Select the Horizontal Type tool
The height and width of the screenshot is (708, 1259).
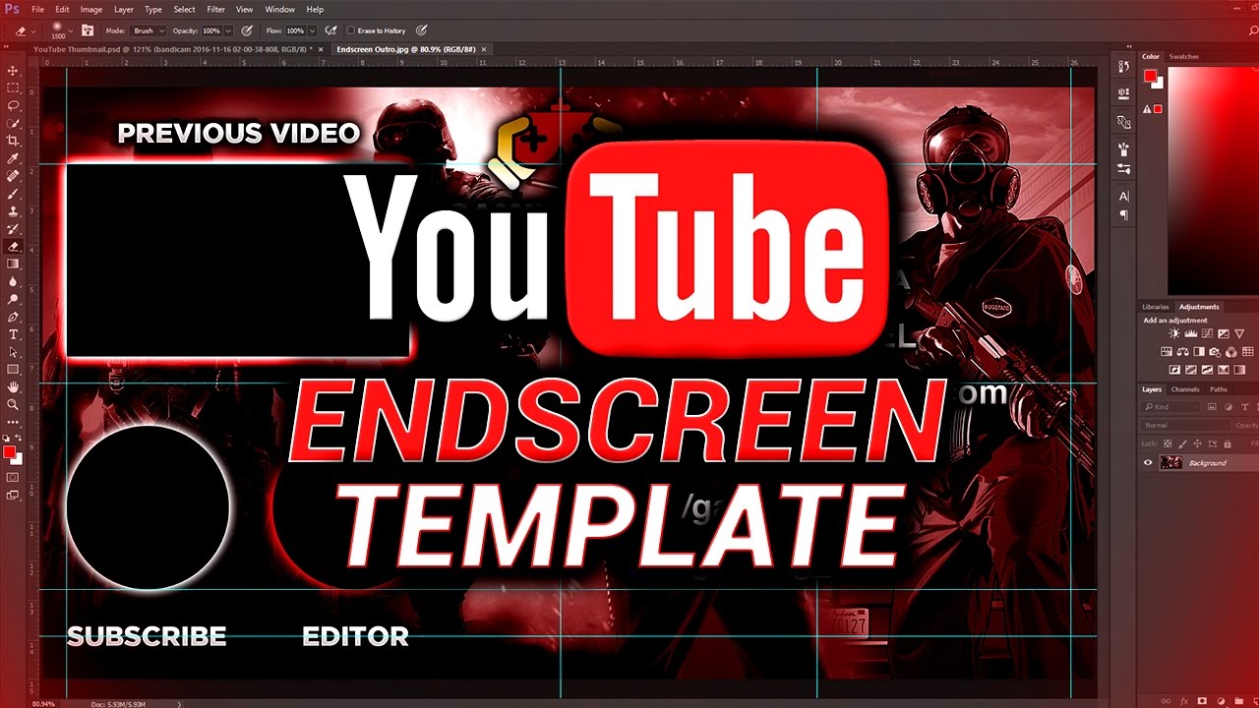(x=13, y=334)
